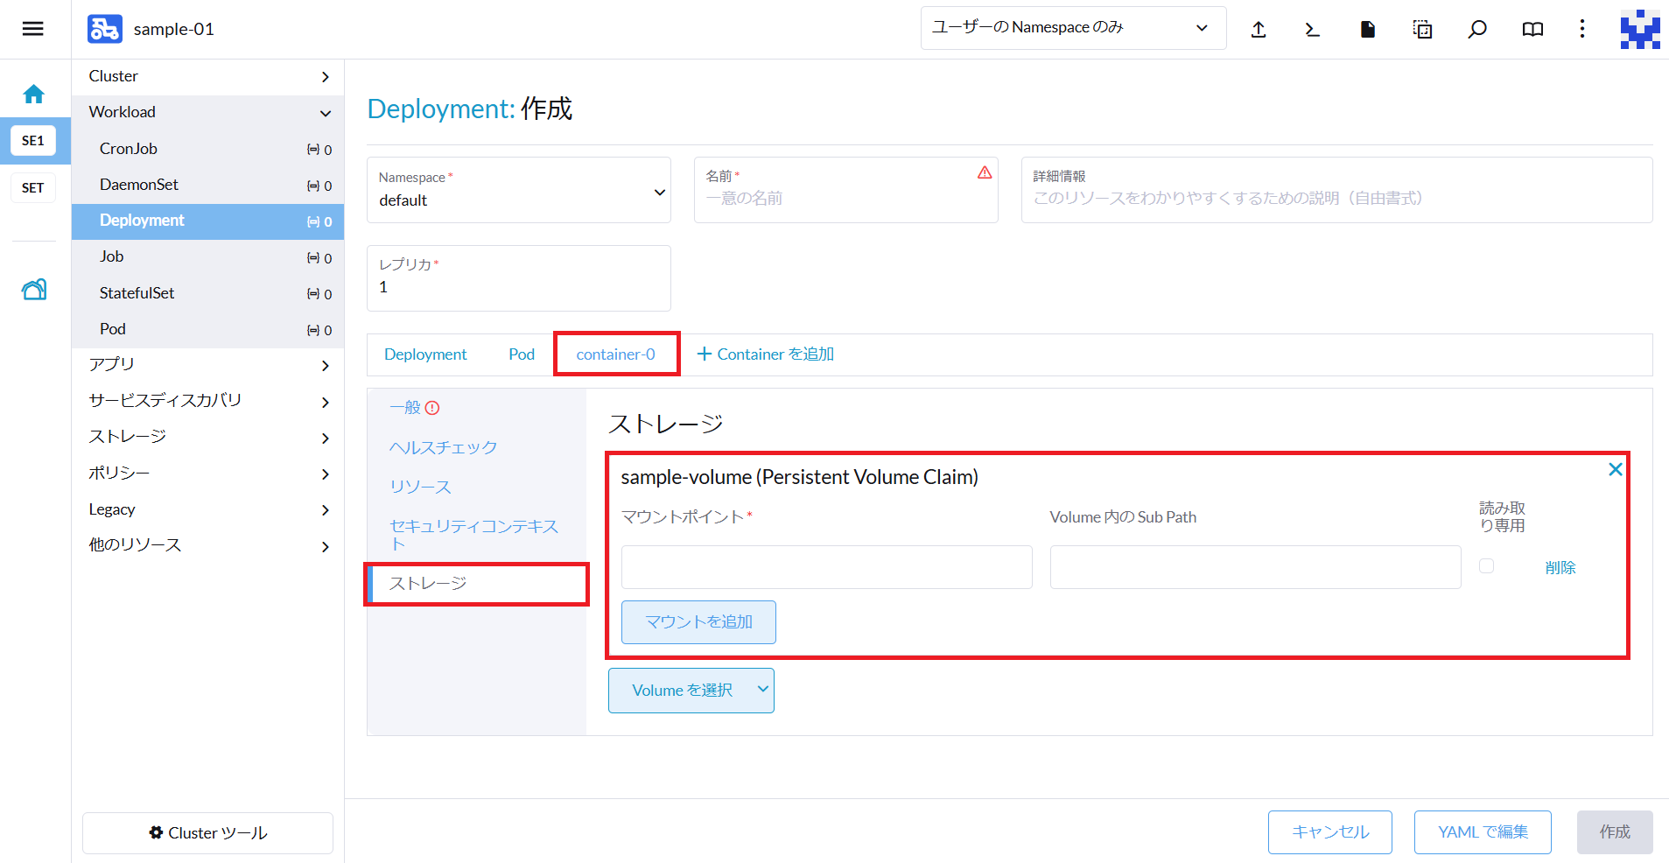Enable the read-only checkbox for the mount
This screenshot has height=863, width=1669.
click(1486, 566)
